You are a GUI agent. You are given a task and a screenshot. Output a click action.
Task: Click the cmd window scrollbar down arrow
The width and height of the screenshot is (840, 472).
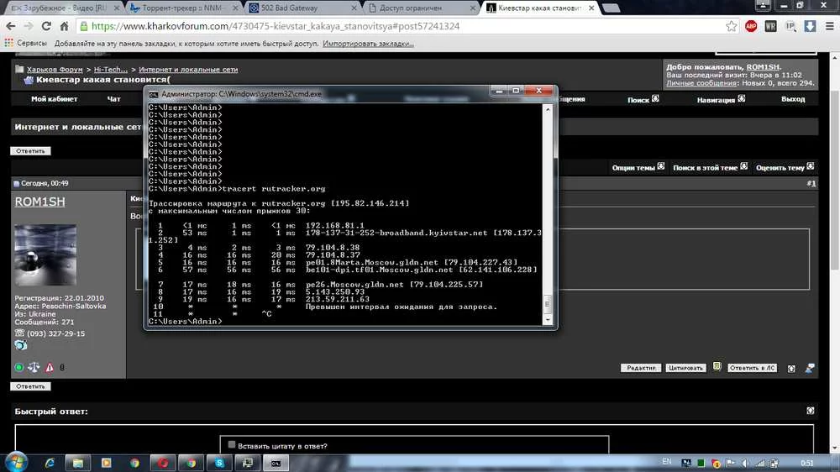point(547,320)
